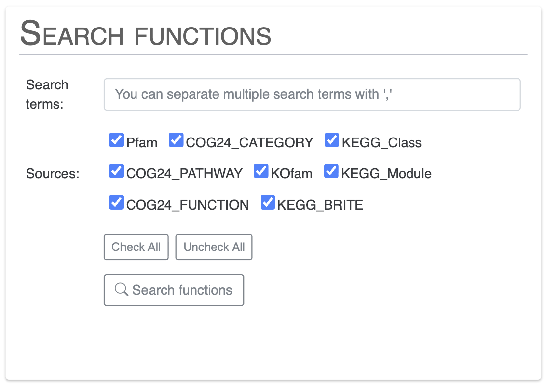Screen dimensions: 546x387
Task: Uncheck the COG24_PATHWAY source
Action: [116, 171]
